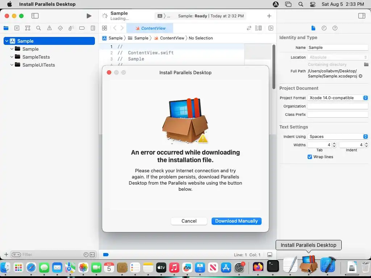
Task: Open Control Center in the menu bar
Action: 313,4
